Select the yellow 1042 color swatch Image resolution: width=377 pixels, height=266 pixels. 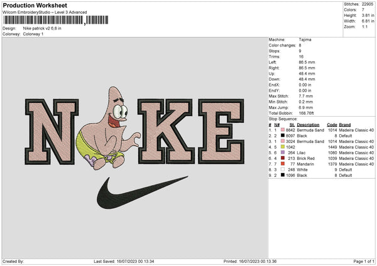(x=283, y=147)
